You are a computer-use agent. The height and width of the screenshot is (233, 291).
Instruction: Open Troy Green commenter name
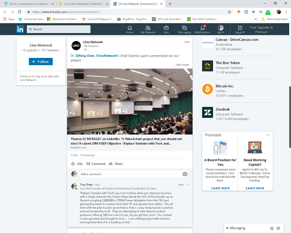(86, 185)
